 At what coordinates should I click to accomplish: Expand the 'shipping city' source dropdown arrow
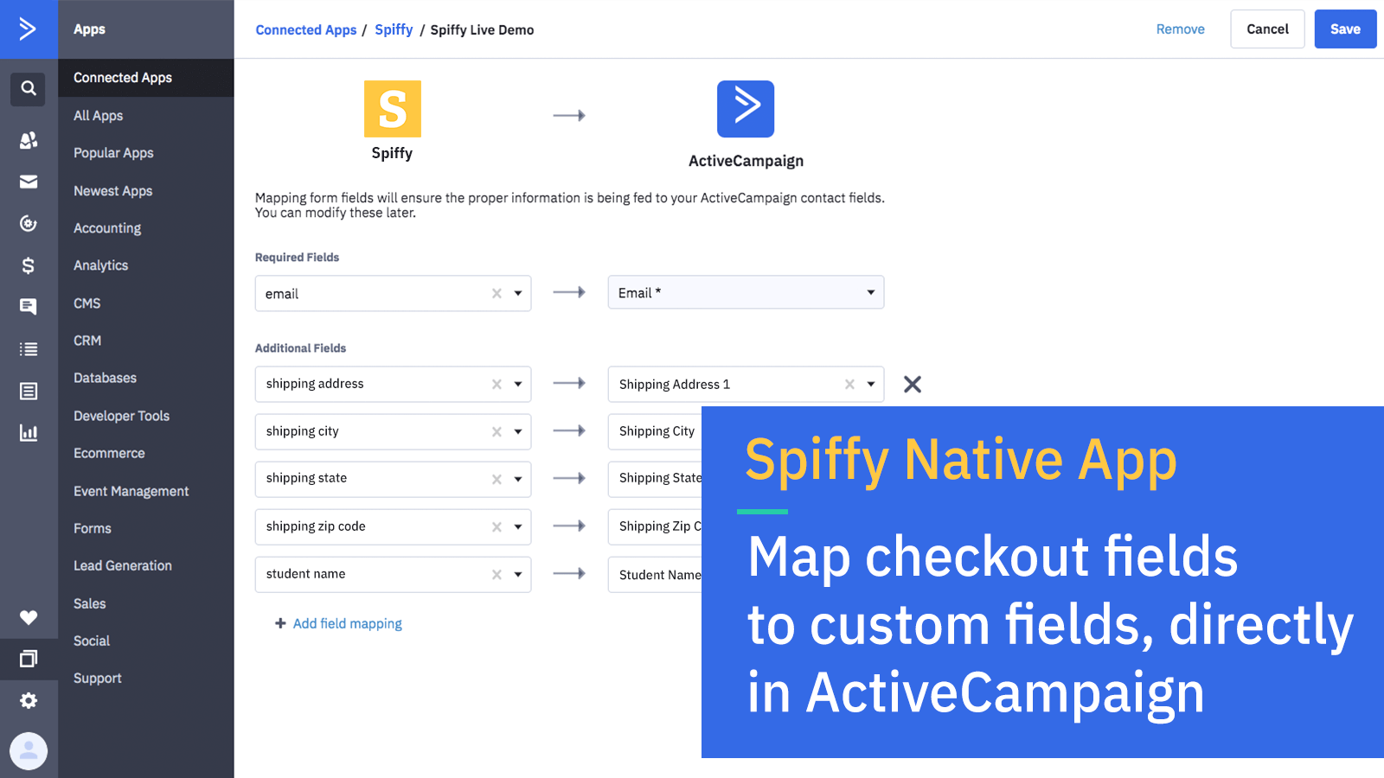click(518, 432)
